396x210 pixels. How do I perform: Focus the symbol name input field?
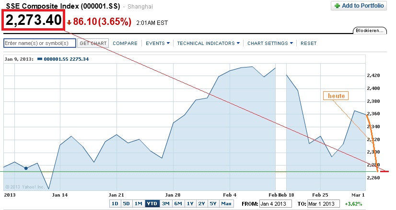point(40,43)
